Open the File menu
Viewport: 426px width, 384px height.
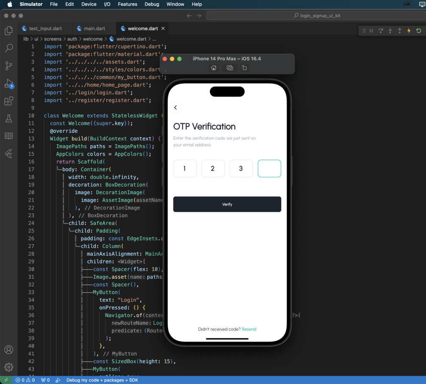tap(54, 4)
